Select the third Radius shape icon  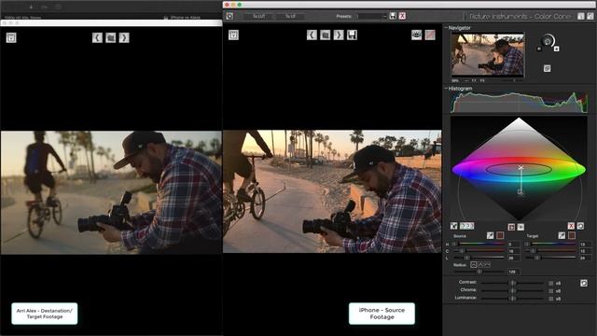pyautogui.click(x=487, y=265)
